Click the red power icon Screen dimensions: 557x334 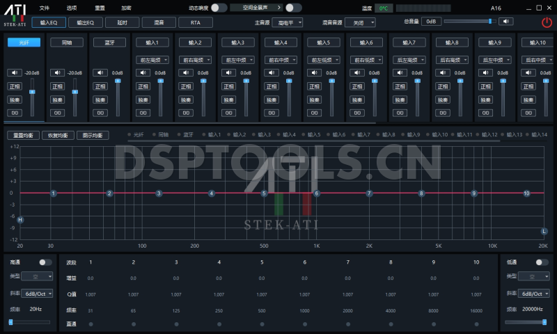pyautogui.click(x=547, y=23)
